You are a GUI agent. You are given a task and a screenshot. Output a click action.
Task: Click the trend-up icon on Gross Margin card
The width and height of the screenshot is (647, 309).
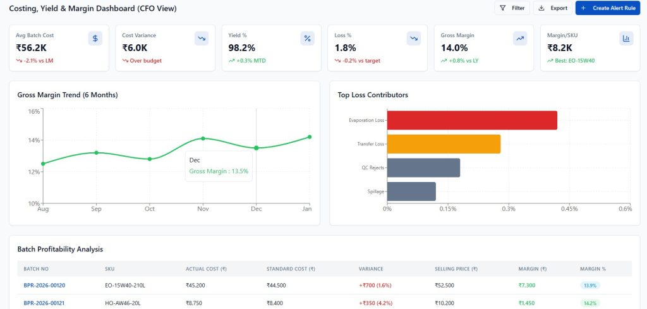click(x=520, y=39)
